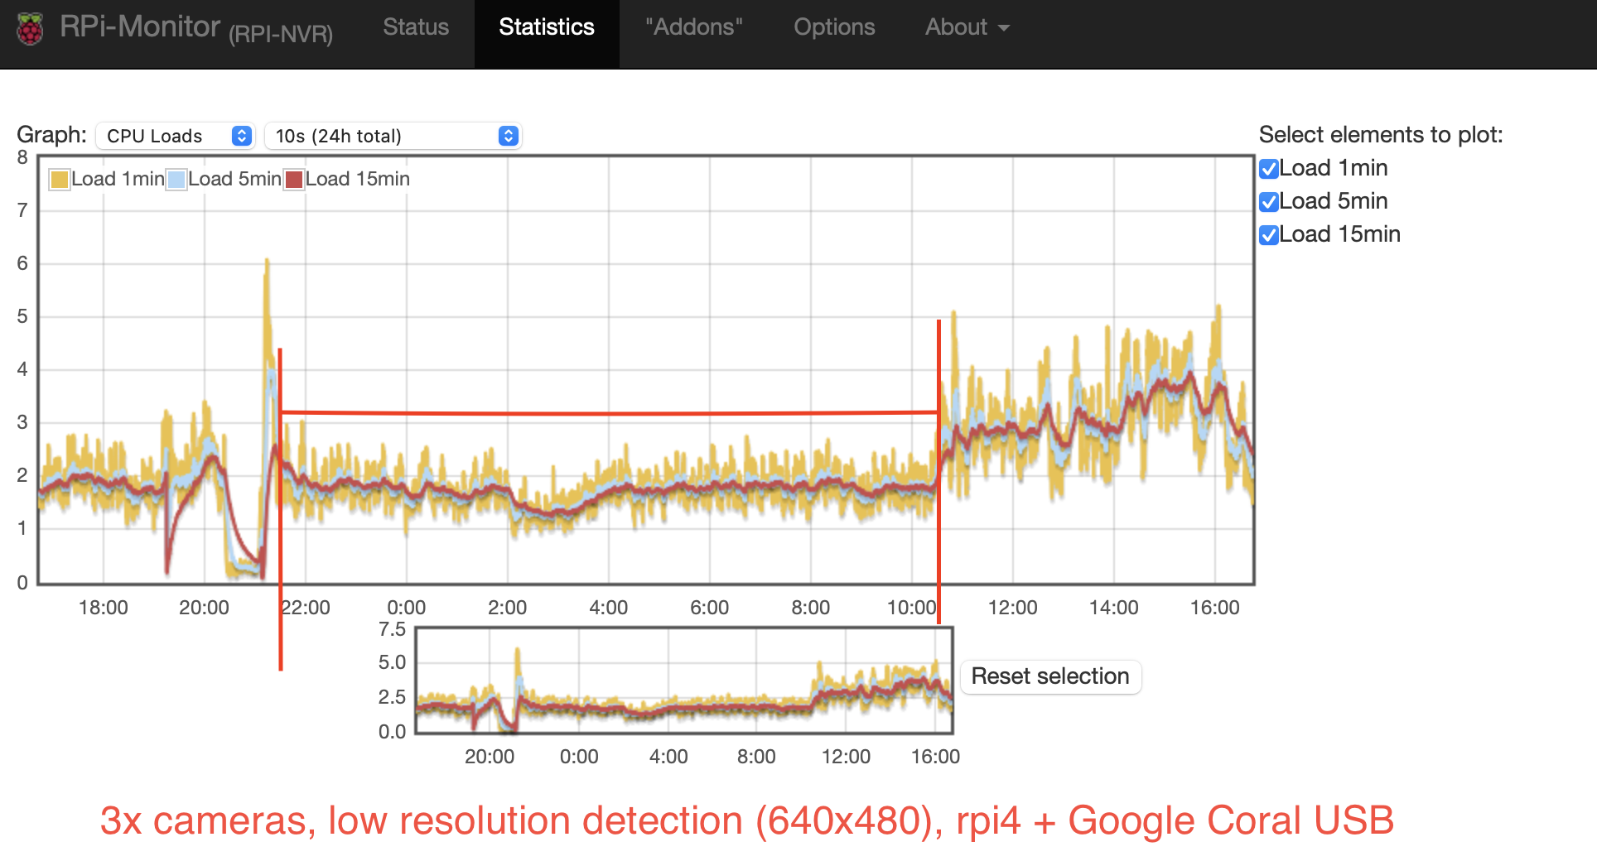
Task: Click the 0:00 label on main graph axis
Action: pos(406,608)
